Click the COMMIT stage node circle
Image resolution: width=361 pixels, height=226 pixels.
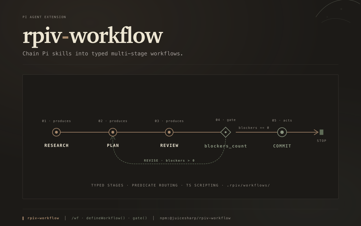point(282,132)
